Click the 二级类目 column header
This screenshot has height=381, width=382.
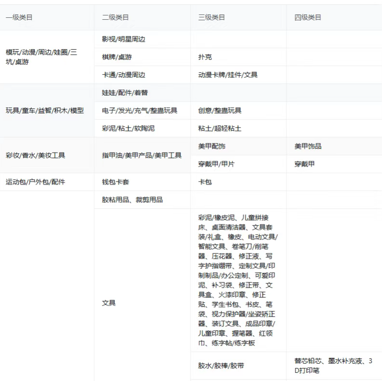(115, 17)
